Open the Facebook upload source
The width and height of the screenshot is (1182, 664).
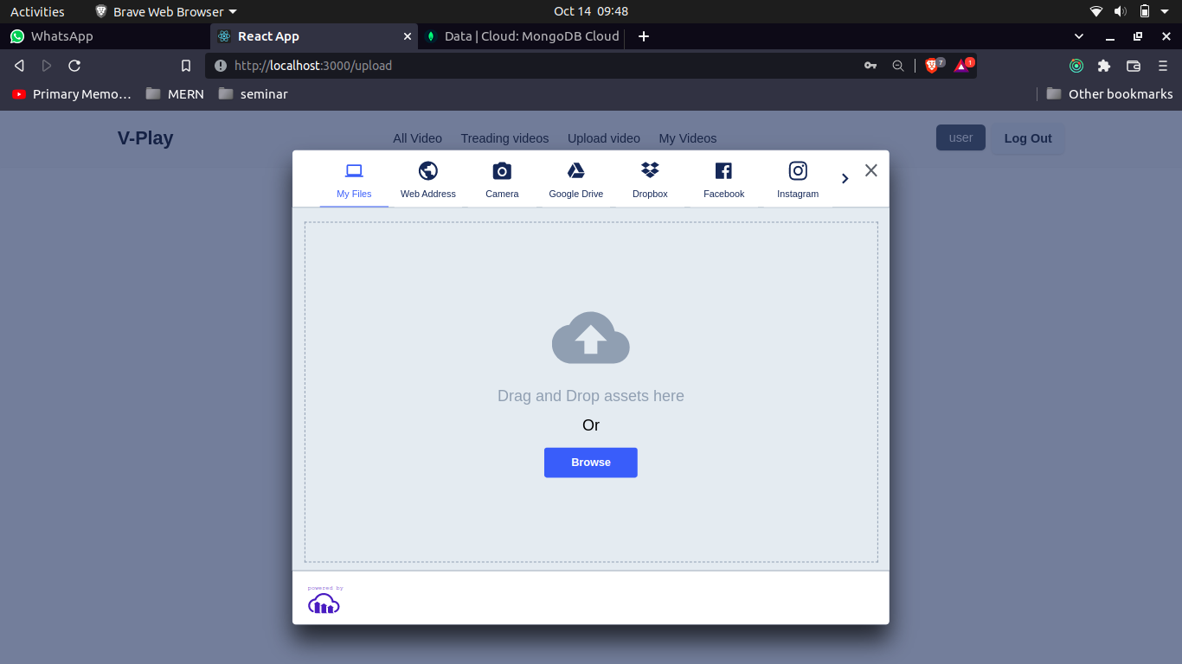tap(723, 178)
